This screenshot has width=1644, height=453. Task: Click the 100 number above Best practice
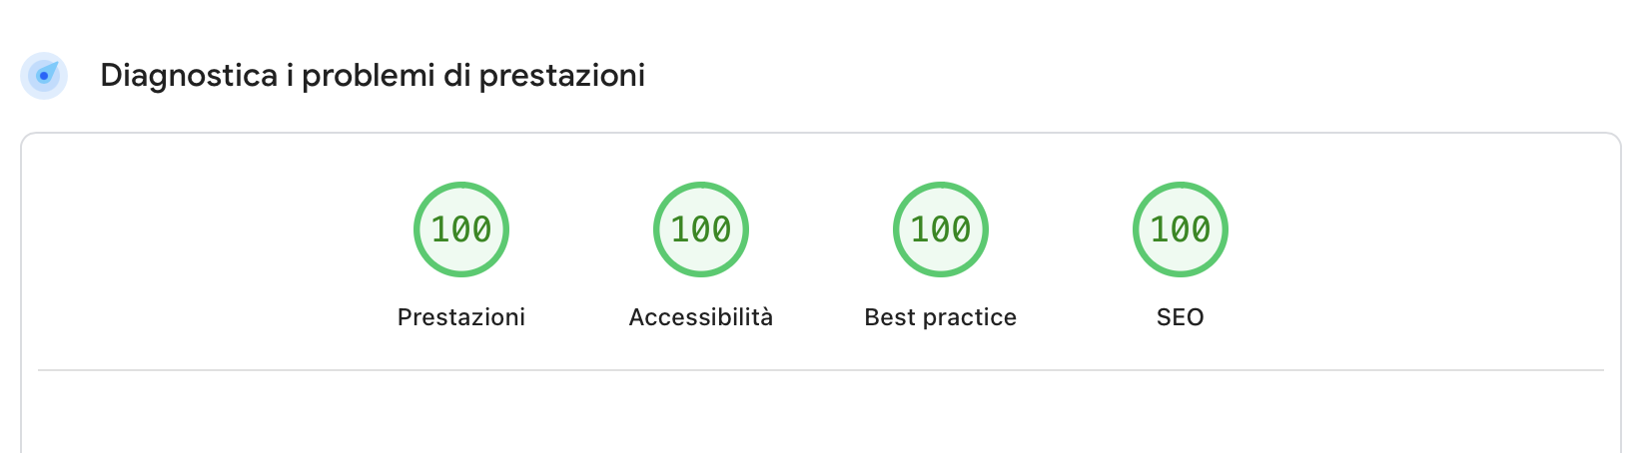(x=941, y=229)
